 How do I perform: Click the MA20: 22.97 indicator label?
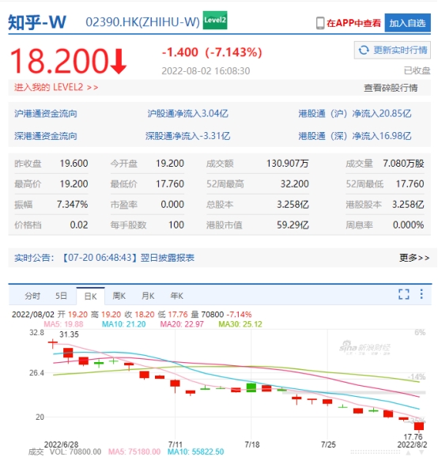click(x=182, y=324)
